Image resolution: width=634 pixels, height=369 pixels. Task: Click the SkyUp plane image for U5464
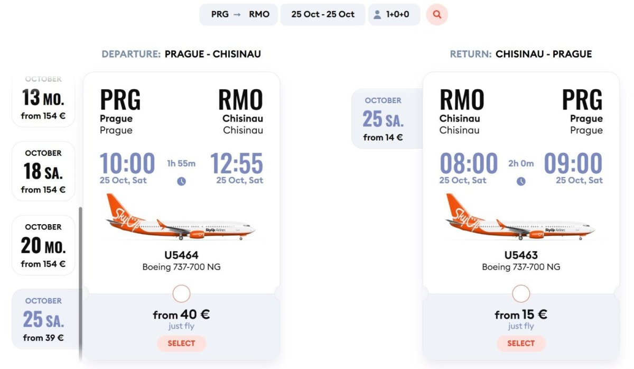point(180,217)
